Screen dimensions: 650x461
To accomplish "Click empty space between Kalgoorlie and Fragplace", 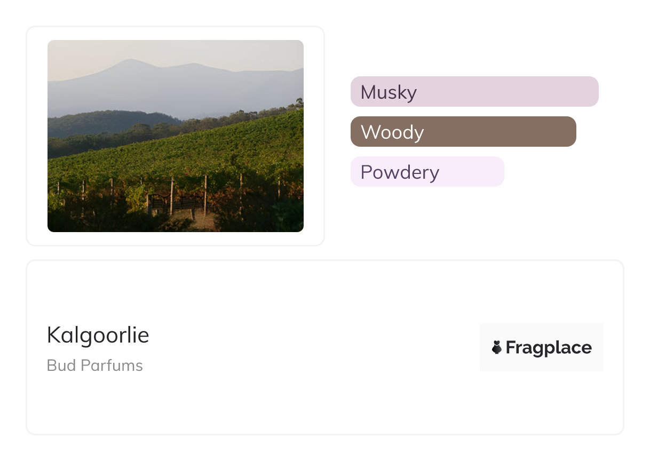I will [315, 347].
